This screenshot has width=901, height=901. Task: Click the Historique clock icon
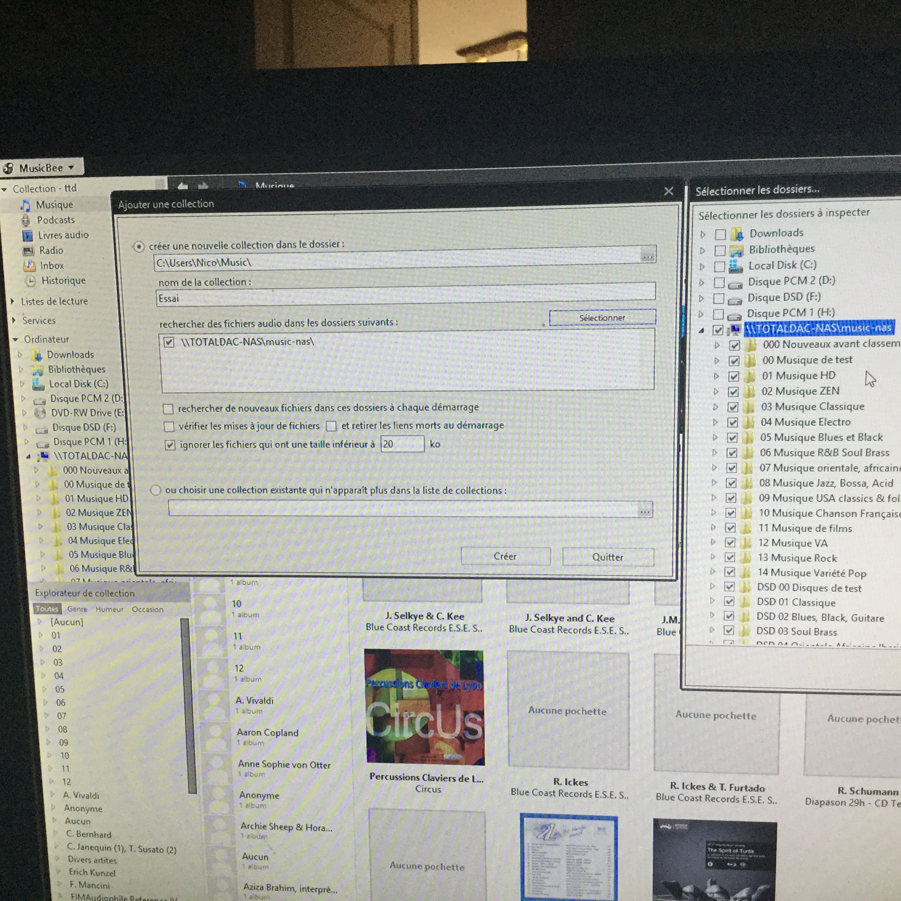(x=30, y=281)
